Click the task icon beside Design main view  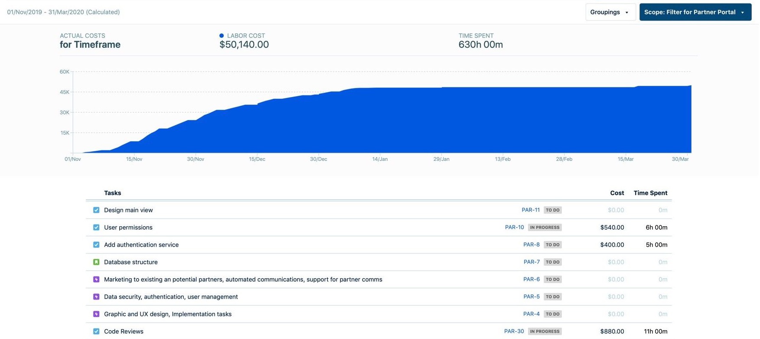(x=96, y=210)
